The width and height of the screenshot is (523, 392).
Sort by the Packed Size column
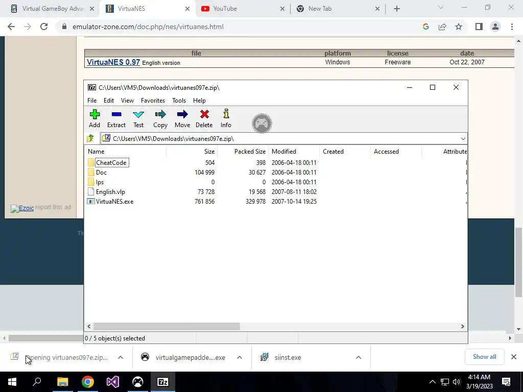(243, 151)
